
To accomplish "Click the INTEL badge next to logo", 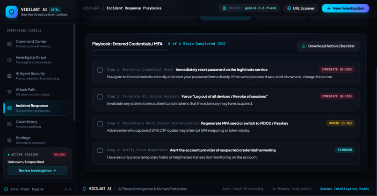I will [55, 10].
